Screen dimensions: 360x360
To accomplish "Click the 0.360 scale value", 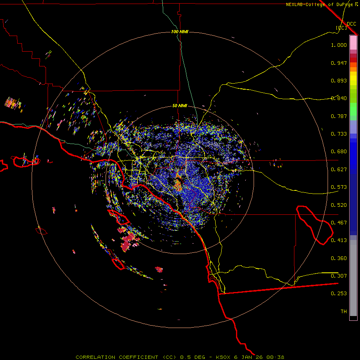I will pos(339,258).
